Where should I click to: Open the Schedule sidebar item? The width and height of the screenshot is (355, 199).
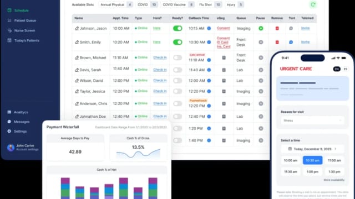pyautogui.click(x=18, y=11)
